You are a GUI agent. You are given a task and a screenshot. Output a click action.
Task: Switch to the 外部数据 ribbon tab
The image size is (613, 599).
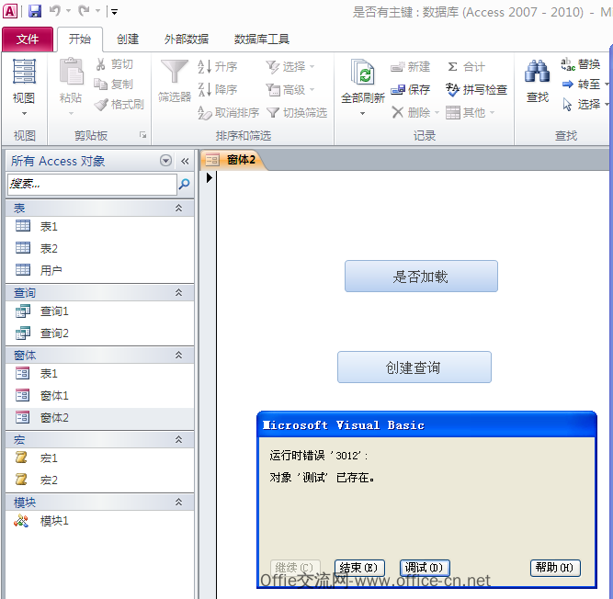pos(187,40)
